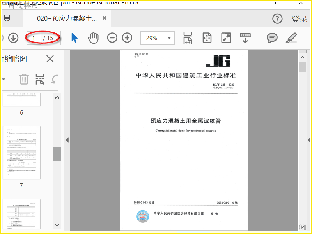Close the page thumbnails panel

50,59
